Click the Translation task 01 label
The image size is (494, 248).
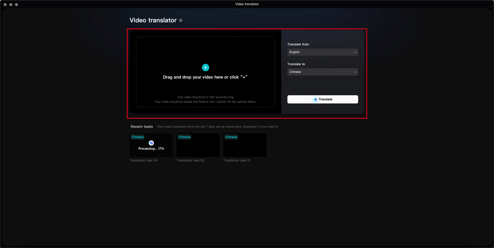pos(237,160)
